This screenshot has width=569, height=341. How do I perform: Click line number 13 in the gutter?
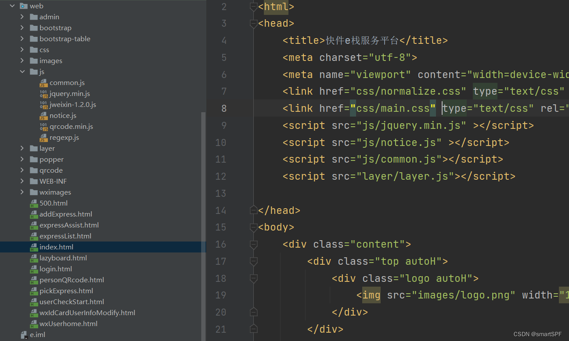pos(221,193)
